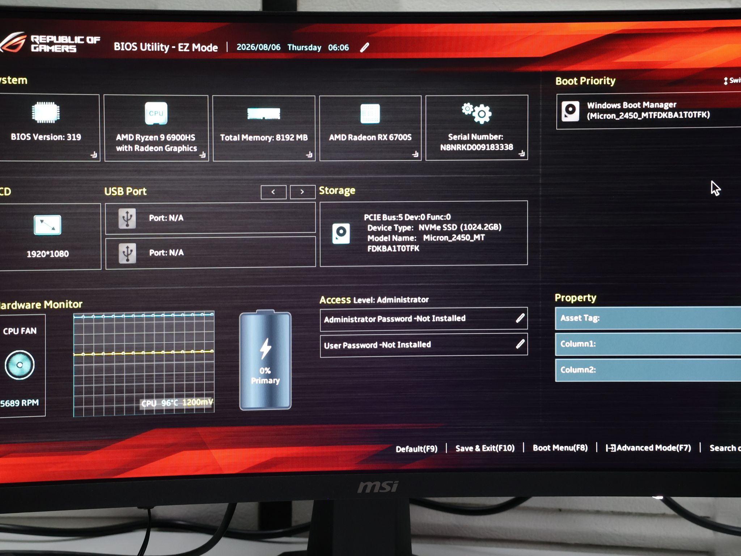The image size is (741, 556).
Task: Click Default(F9) button
Action: pyautogui.click(x=416, y=449)
